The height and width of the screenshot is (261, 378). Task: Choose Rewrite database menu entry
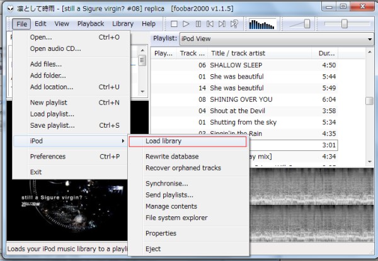pyautogui.click(x=171, y=157)
